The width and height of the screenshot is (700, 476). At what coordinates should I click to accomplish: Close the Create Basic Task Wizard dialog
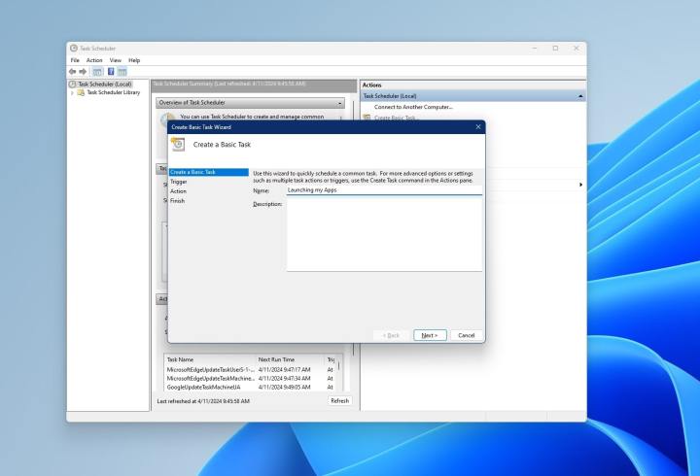[478, 127]
